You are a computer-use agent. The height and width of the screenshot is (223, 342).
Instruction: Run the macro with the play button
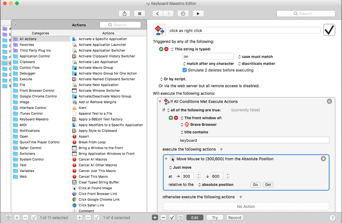pos(198,14)
